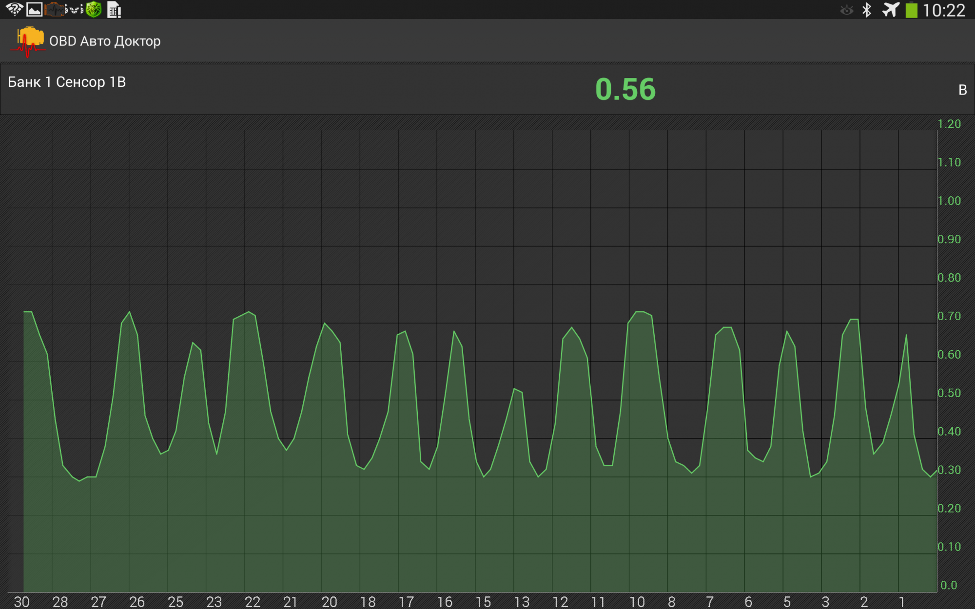The width and height of the screenshot is (975, 609).
Task: Tap the green 0.56 voltage reading
Action: 625,90
